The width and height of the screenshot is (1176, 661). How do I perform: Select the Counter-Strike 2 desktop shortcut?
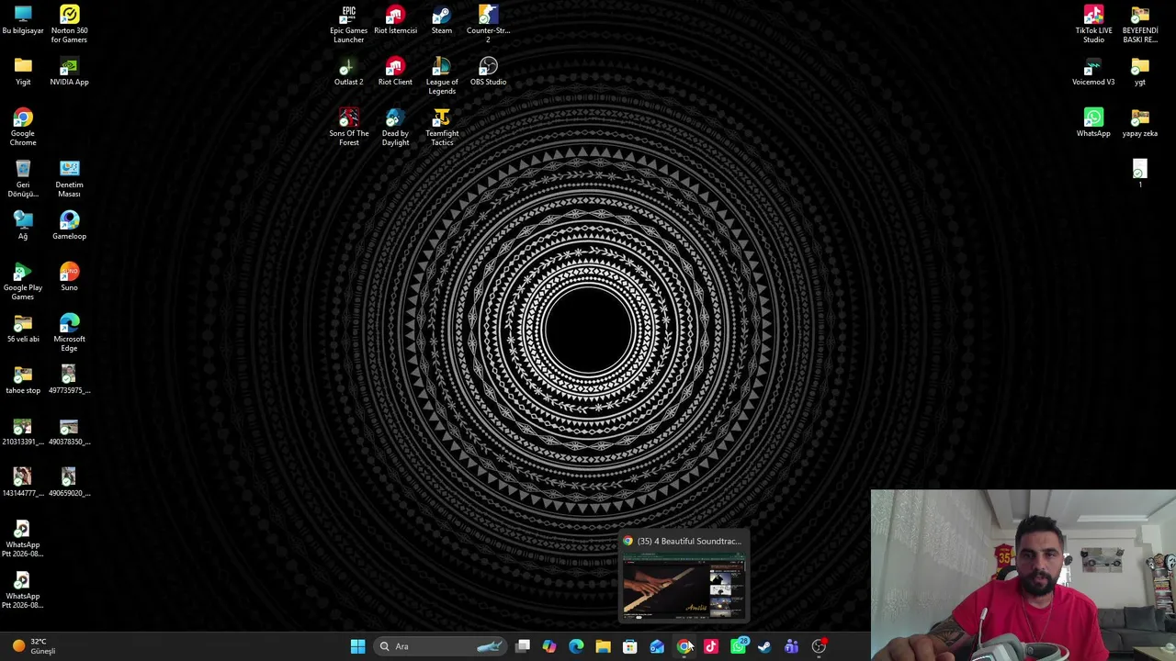[x=488, y=25]
